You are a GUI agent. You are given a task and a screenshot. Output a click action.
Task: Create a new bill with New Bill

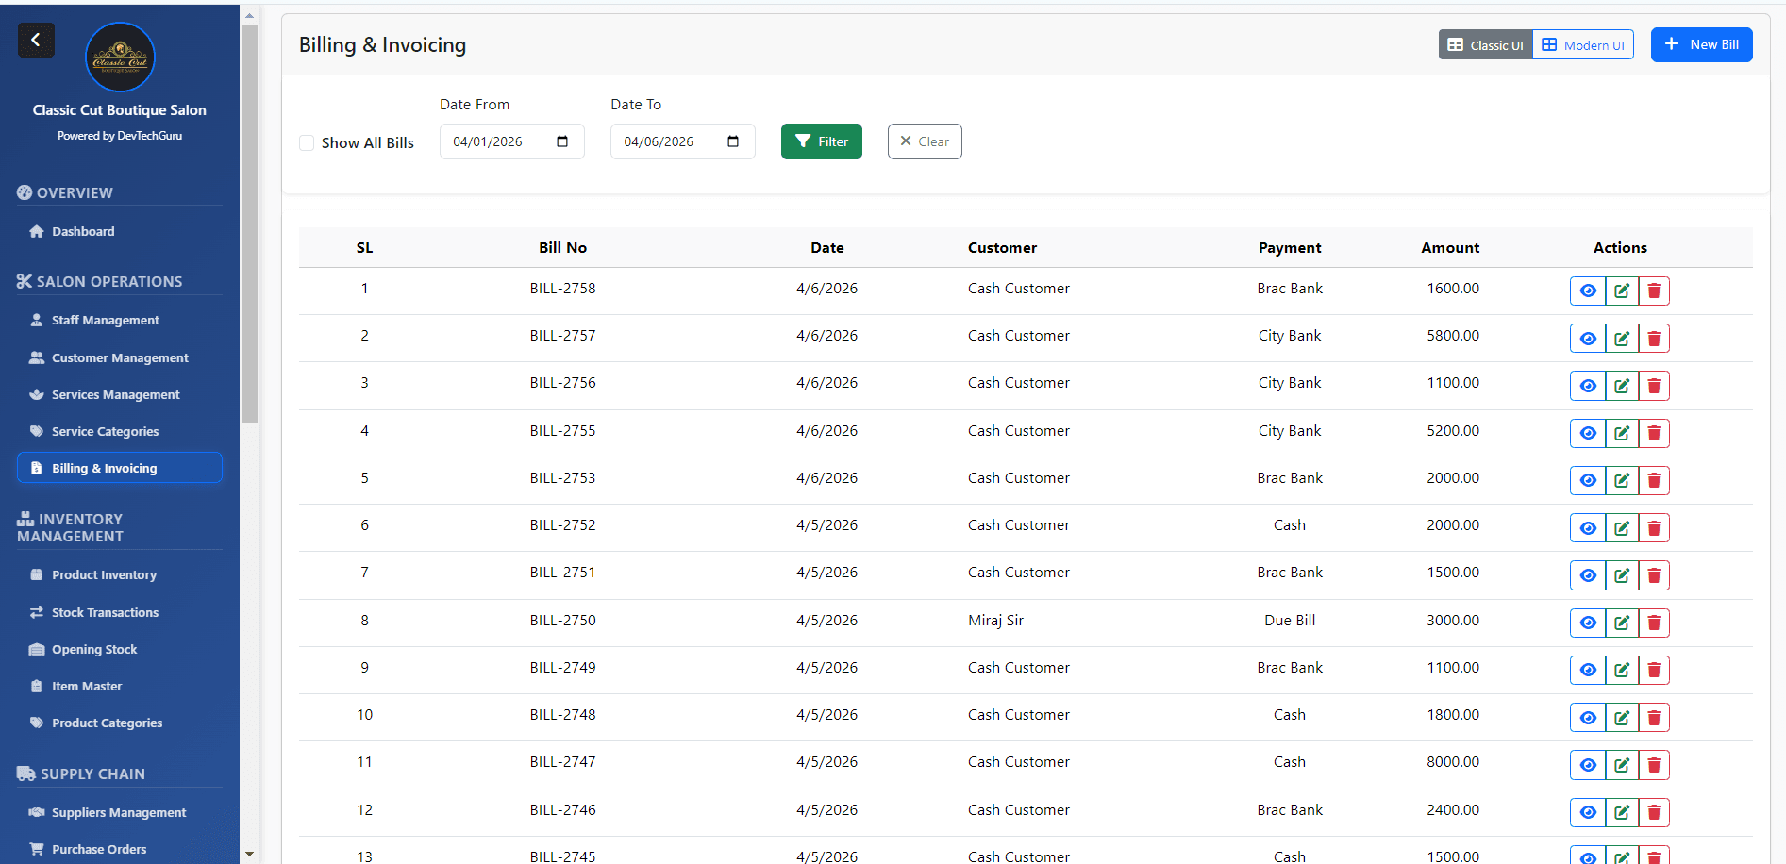[x=1701, y=44]
